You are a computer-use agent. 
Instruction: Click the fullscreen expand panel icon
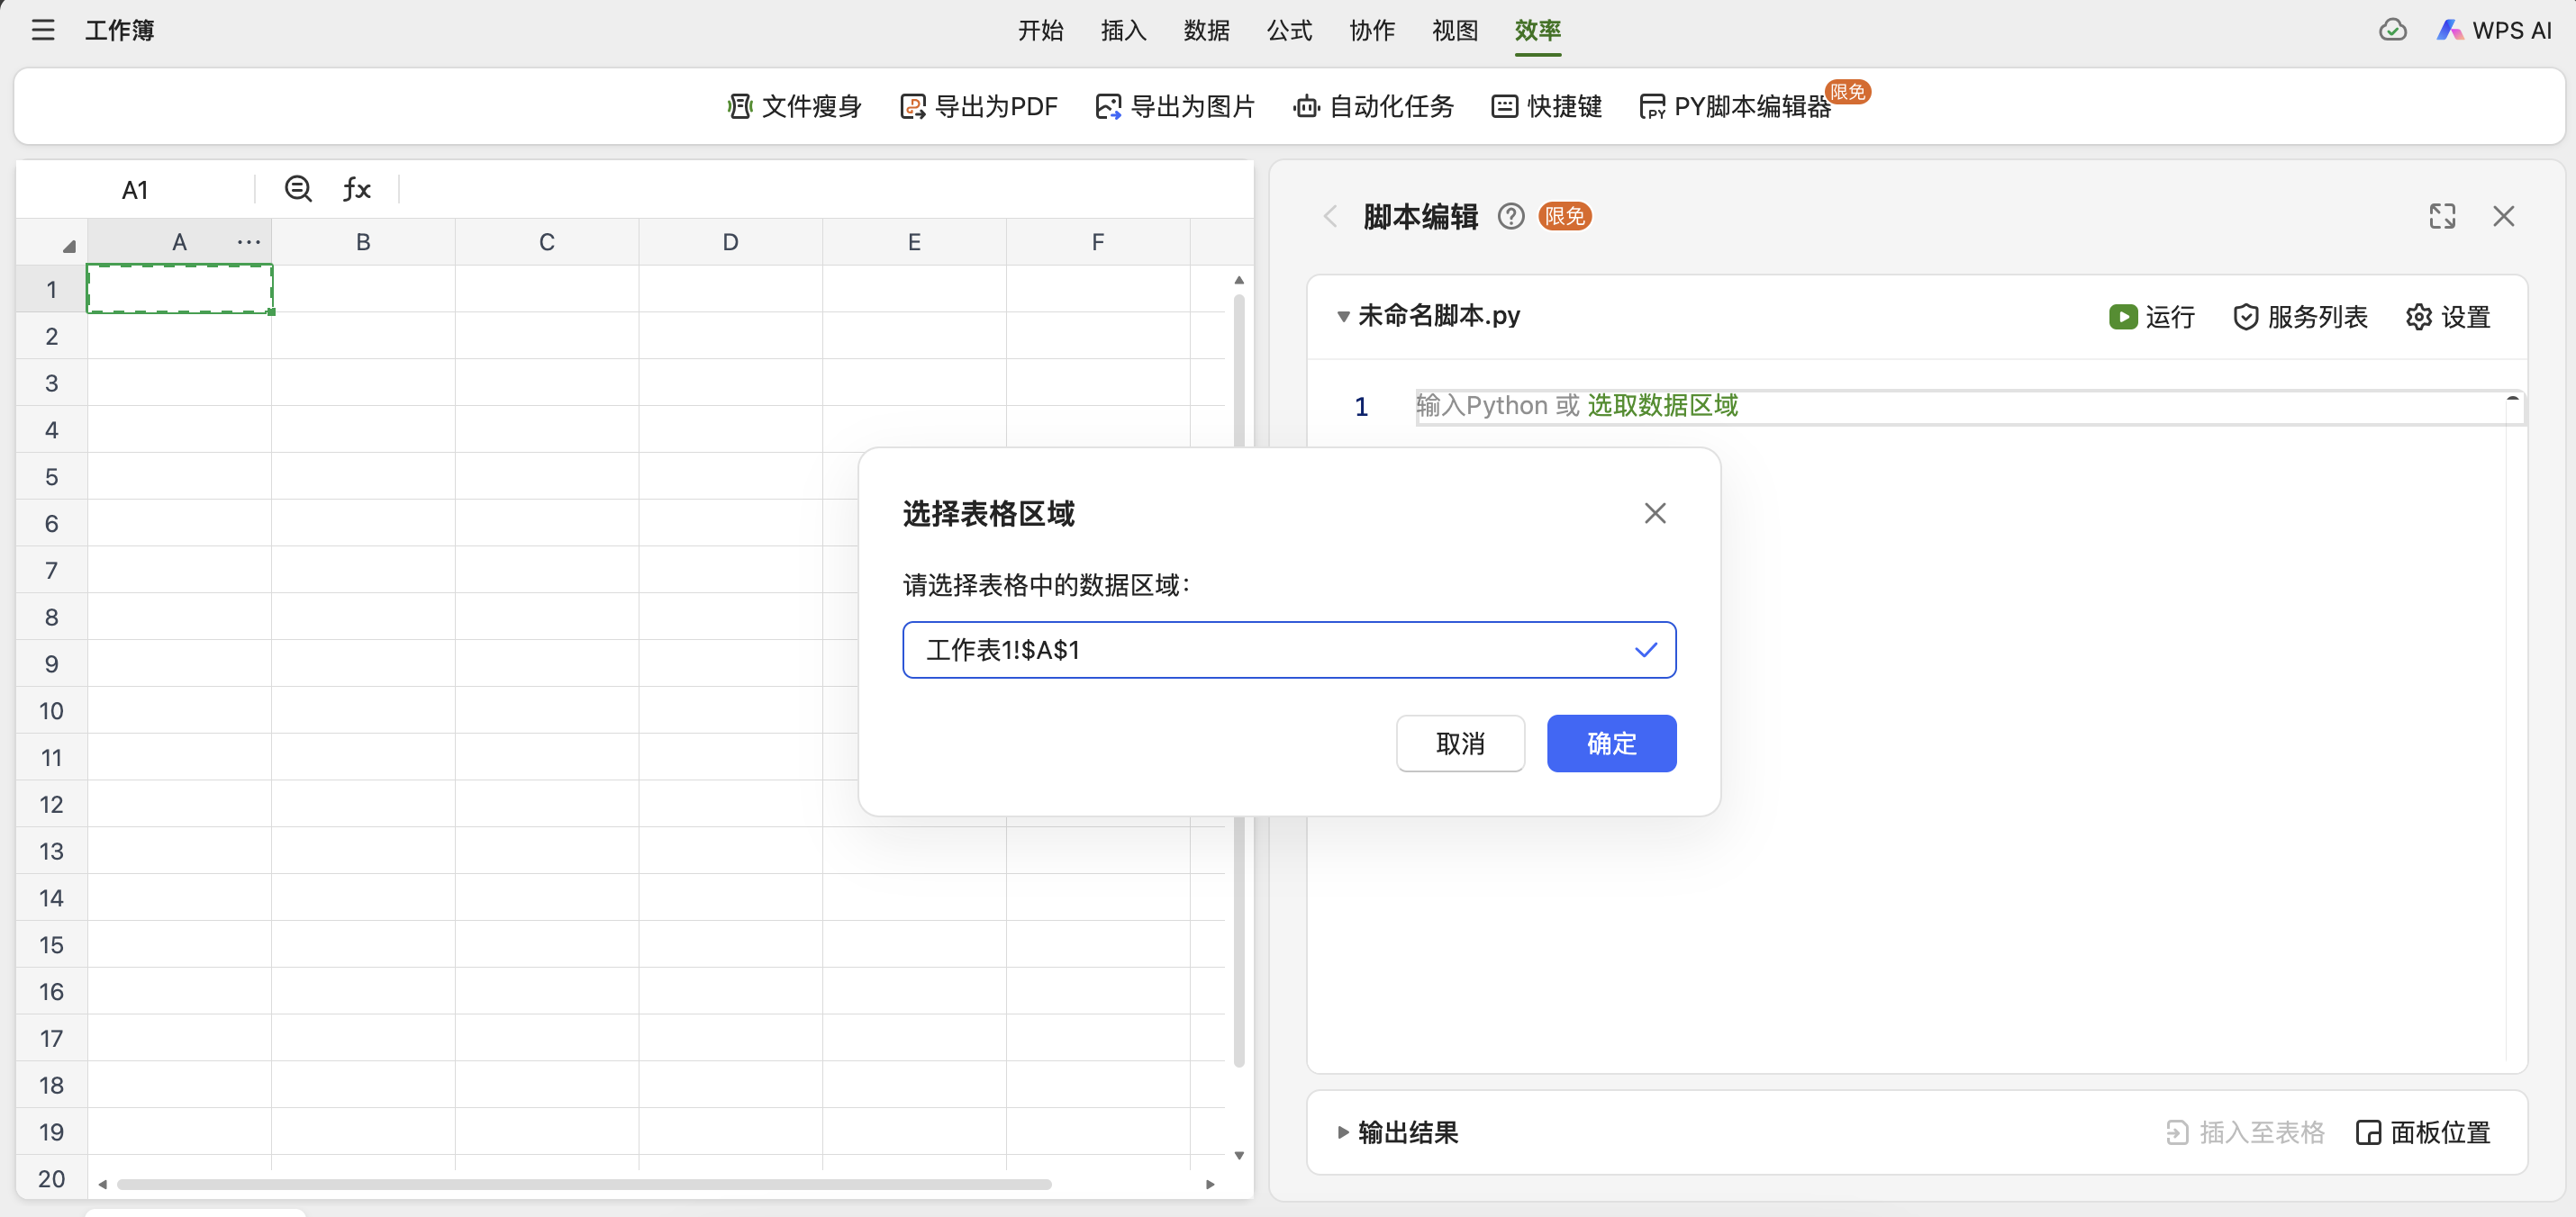click(x=2442, y=216)
